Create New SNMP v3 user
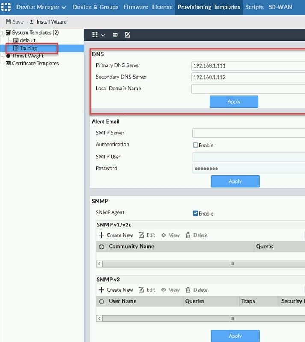This screenshot has width=305, height=342. pos(116,290)
